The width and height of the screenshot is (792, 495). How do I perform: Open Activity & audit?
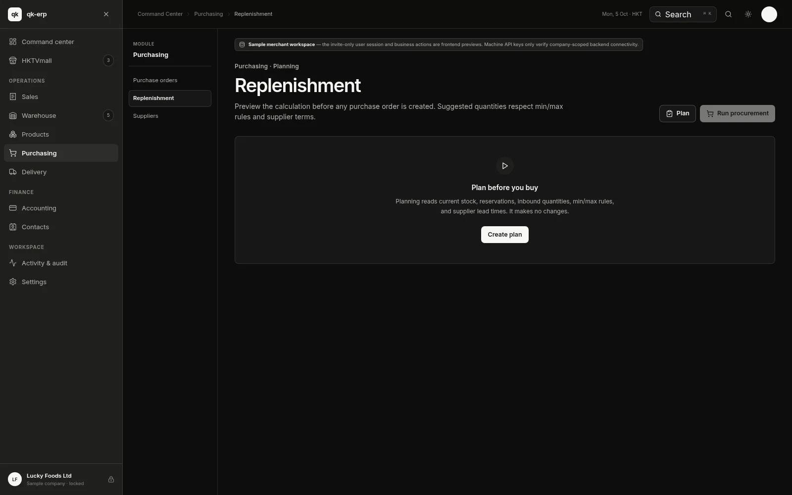click(61, 263)
